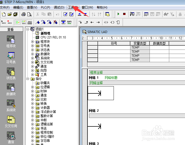Viewport: 185px width, 145px height.
Task: Draw line down icon in toolbar
Action: (x=80, y=22)
